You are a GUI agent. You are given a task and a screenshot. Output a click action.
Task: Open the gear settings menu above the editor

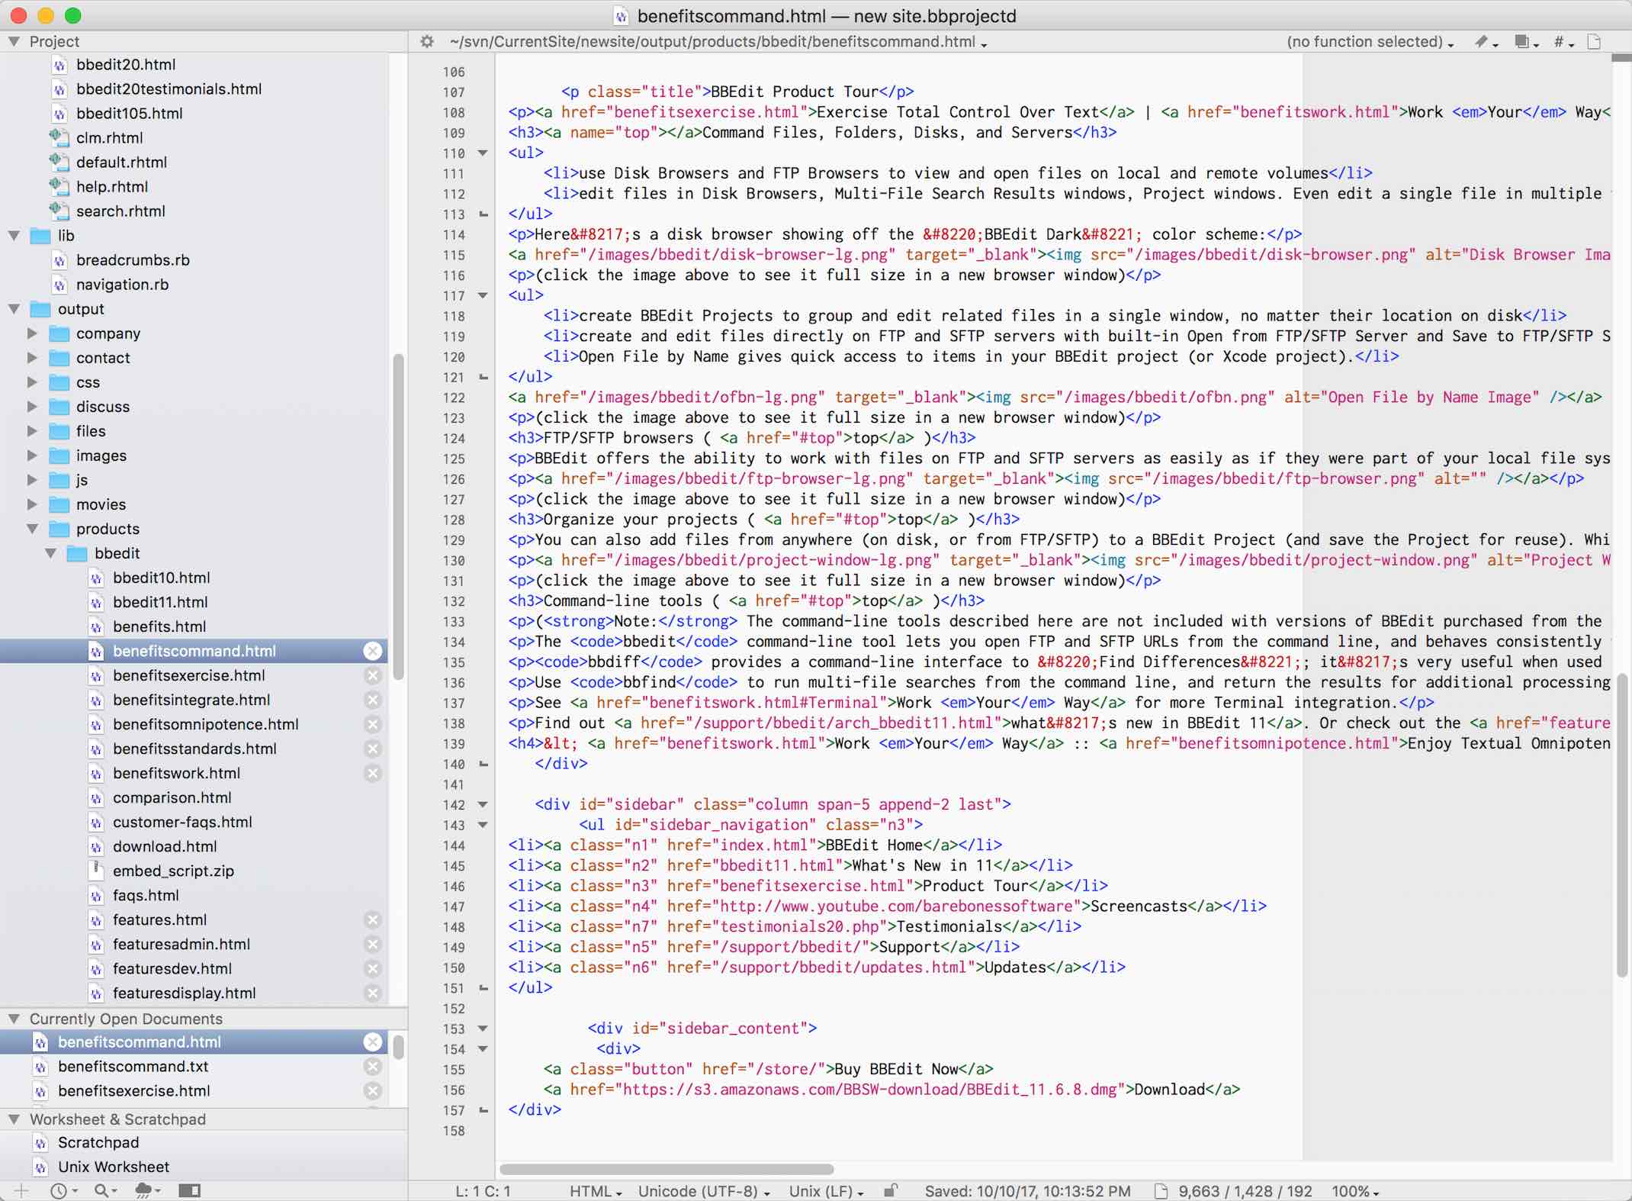(426, 42)
